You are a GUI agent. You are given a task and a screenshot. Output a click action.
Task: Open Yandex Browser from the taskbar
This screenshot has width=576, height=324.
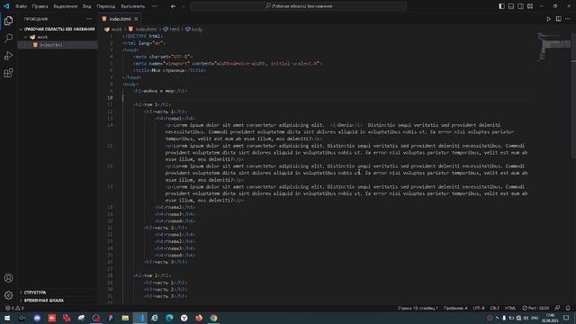pos(184,318)
